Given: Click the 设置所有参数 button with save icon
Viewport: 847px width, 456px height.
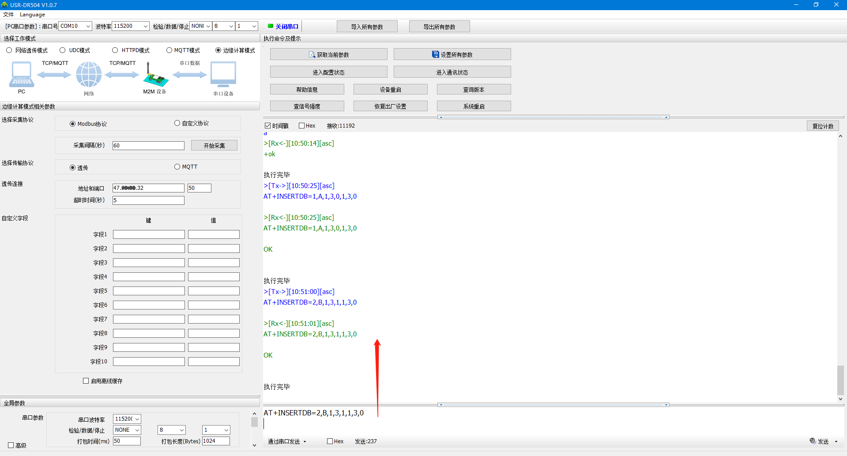Looking at the screenshot, I should click(452, 55).
